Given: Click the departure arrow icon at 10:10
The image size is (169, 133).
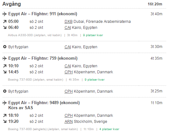Looking at the screenshot, I should click(5, 66).
